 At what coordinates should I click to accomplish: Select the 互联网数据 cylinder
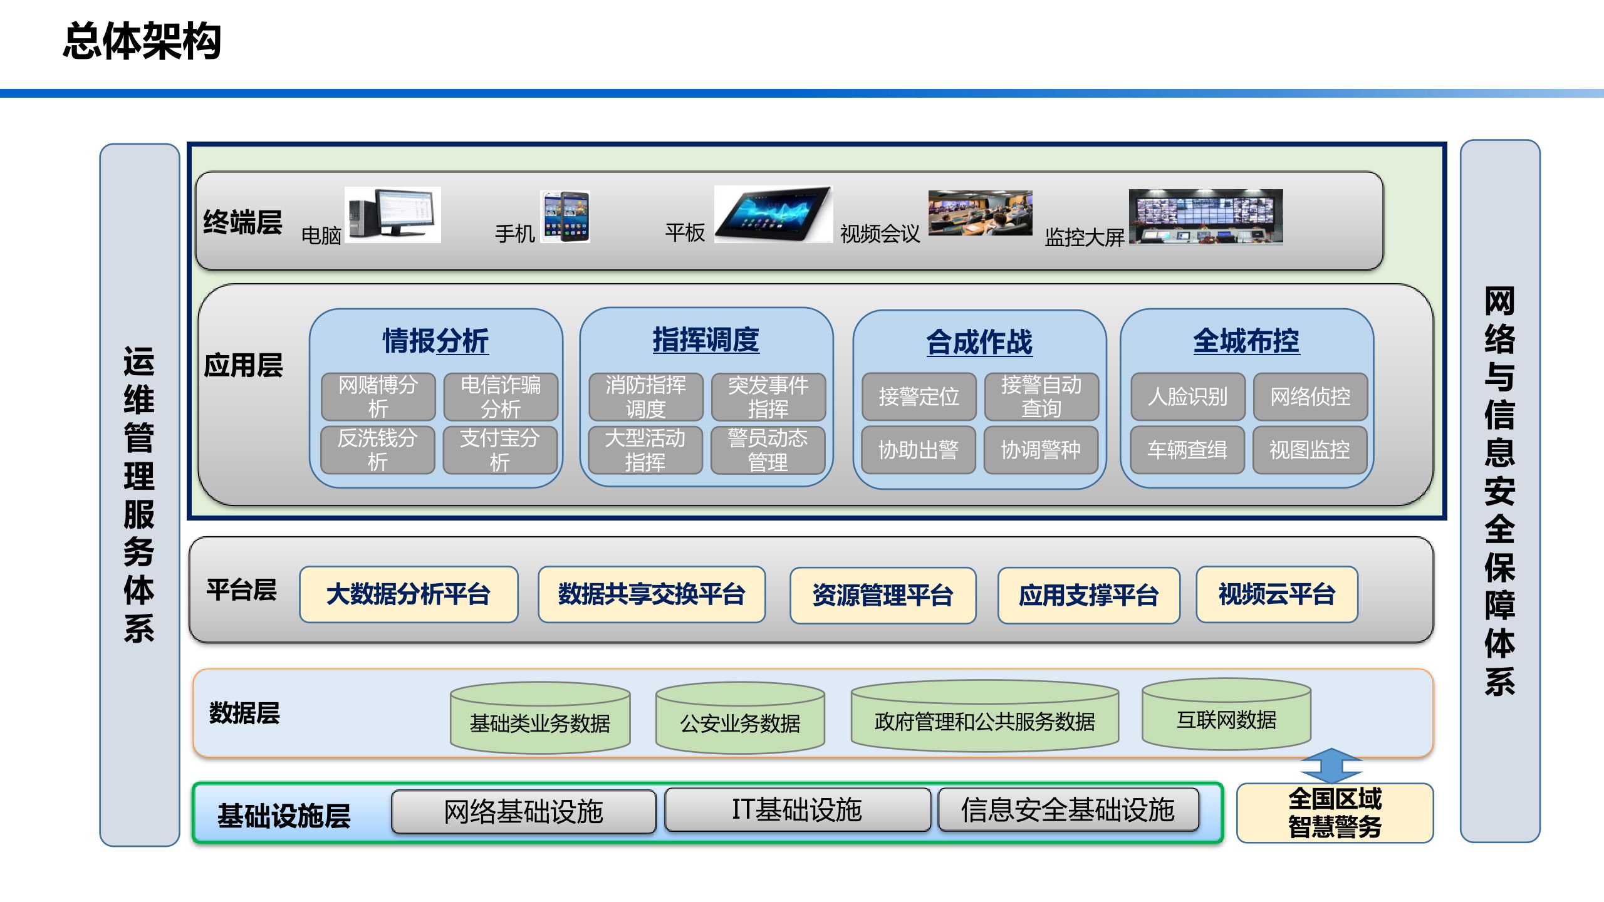1227,715
